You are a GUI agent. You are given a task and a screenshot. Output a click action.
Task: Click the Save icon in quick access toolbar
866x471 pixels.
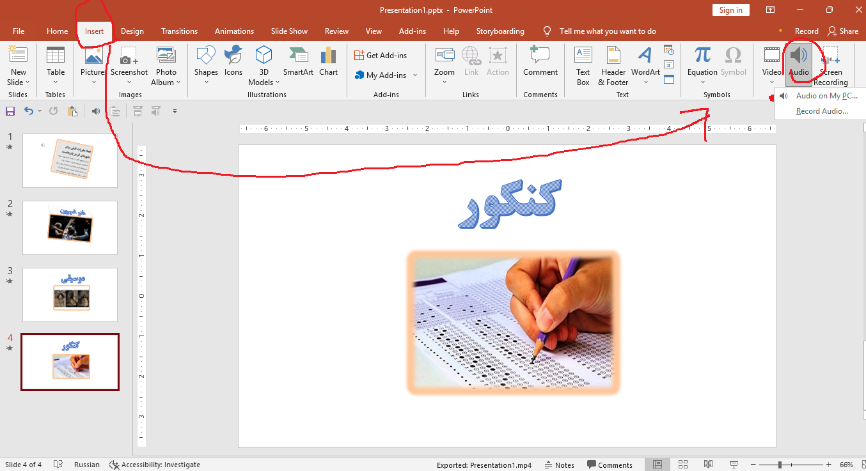tap(10, 111)
